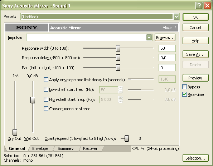Click the High-shelf gain slider track
The image size is (213, 166).
pyautogui.click(x=141, y=99)
